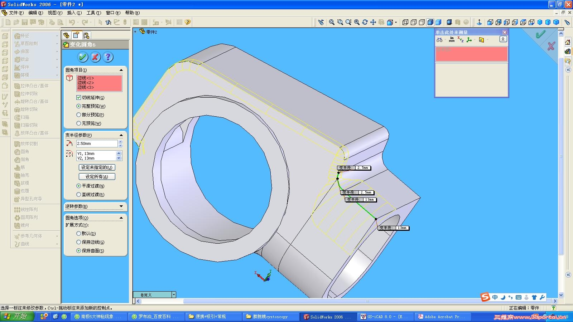Select 默认 default overflow option
Viewport: 573px width, 322px height.
tap(78, 233)
